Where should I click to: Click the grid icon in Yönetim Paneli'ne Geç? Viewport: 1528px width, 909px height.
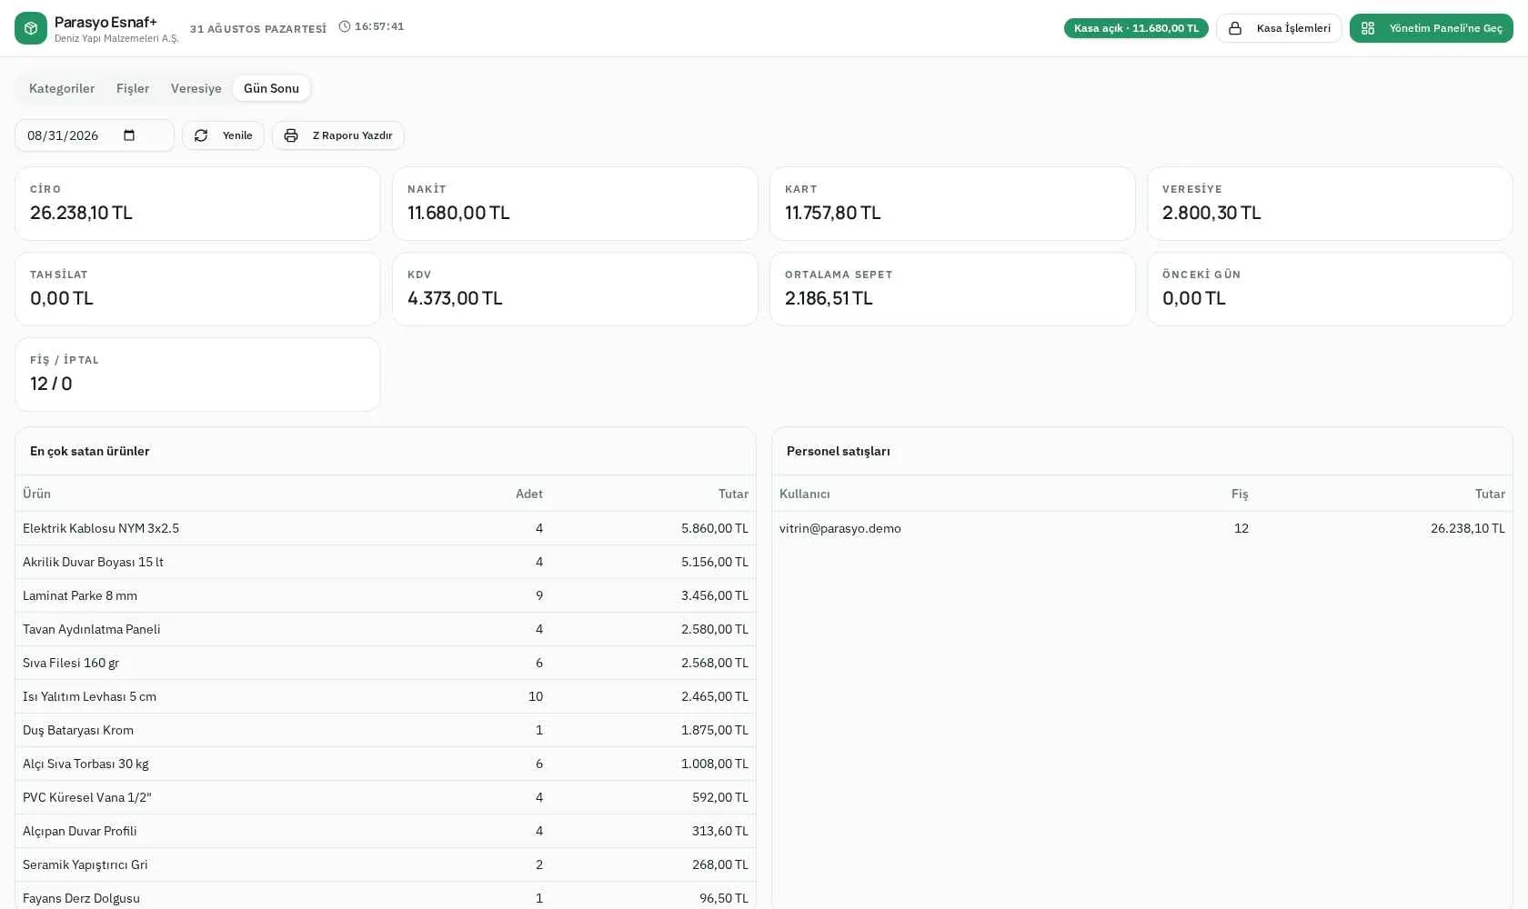1368,28
